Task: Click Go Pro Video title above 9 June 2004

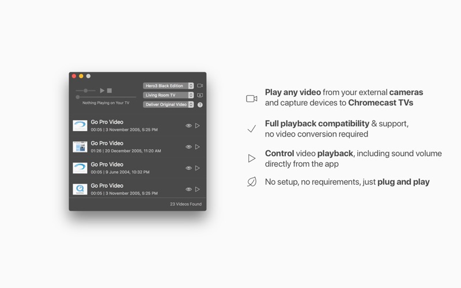Action: coord(107,164)
